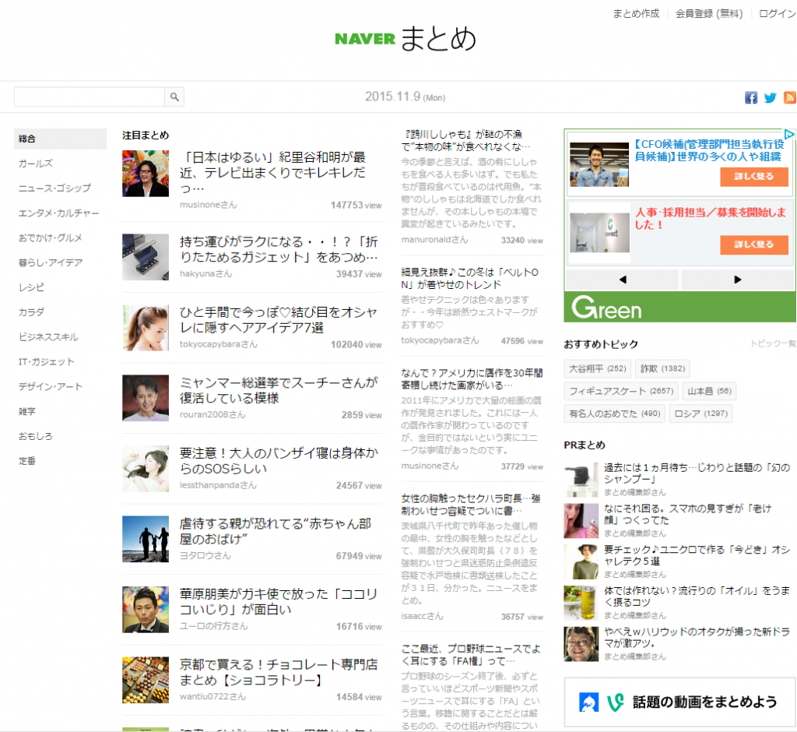Click hair idea article thumbnail

coord(146,328)
